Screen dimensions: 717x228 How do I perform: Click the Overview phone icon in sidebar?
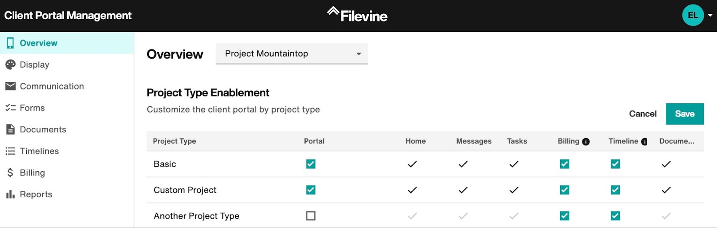[10, 43]
